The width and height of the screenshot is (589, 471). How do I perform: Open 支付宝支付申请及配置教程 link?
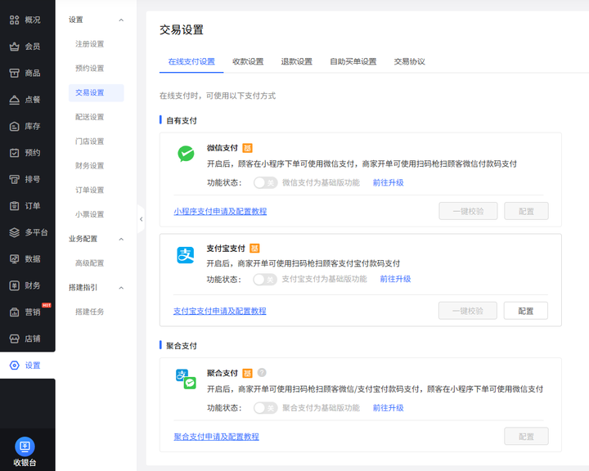[220, 311]
